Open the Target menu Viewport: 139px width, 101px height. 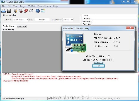coord(23,6)
